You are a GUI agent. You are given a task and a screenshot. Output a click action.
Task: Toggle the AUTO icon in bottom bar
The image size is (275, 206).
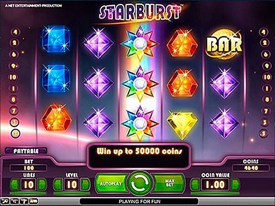pos(33,201)
